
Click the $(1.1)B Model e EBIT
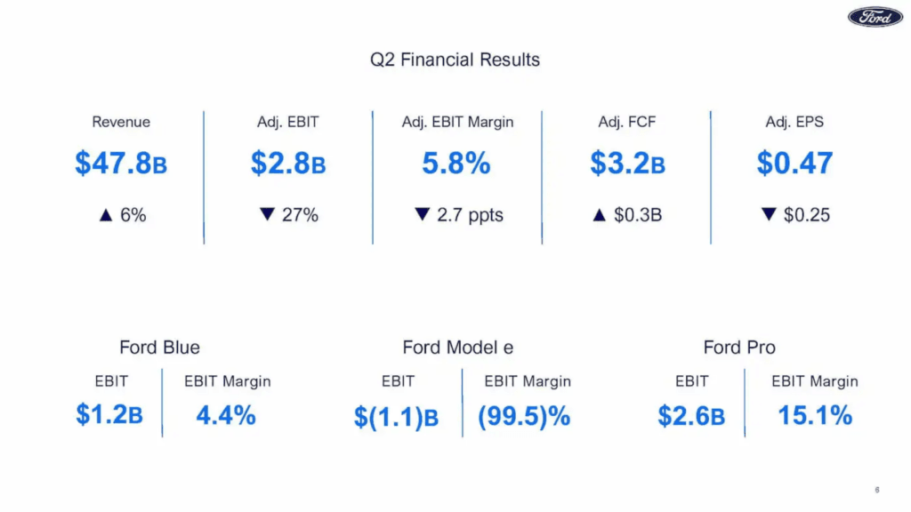pos(396,417)
